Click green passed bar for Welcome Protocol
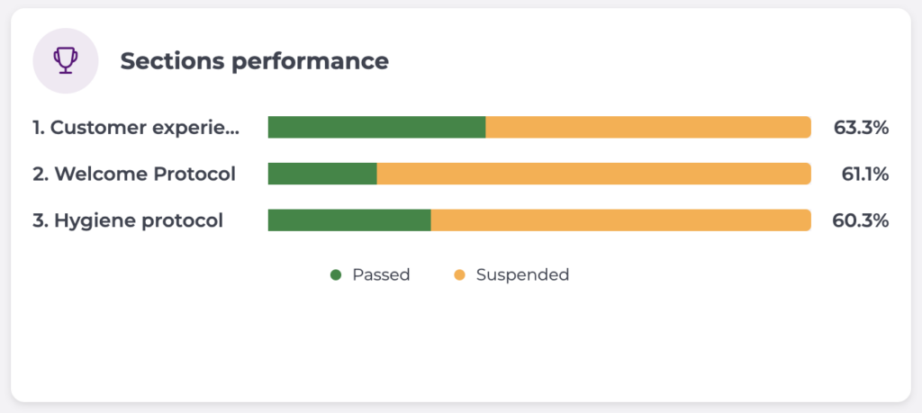This screenshot has height=413, width=922. point(322,174)
